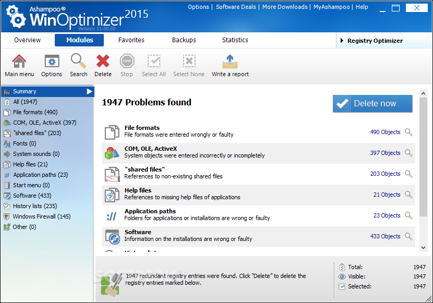Switch to the Modules tab
This screenshot has width=433, height=303.
coord(79,40)
